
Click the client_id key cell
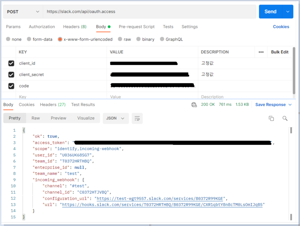point(61,63)
